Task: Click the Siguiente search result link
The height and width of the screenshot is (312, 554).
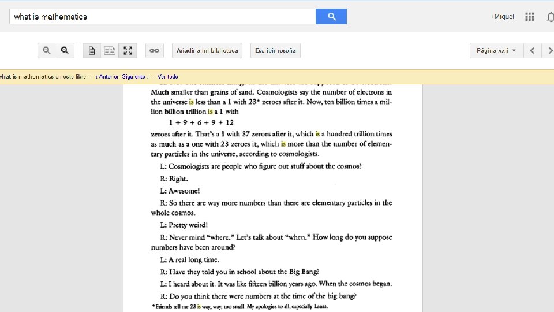Action: 135,76
